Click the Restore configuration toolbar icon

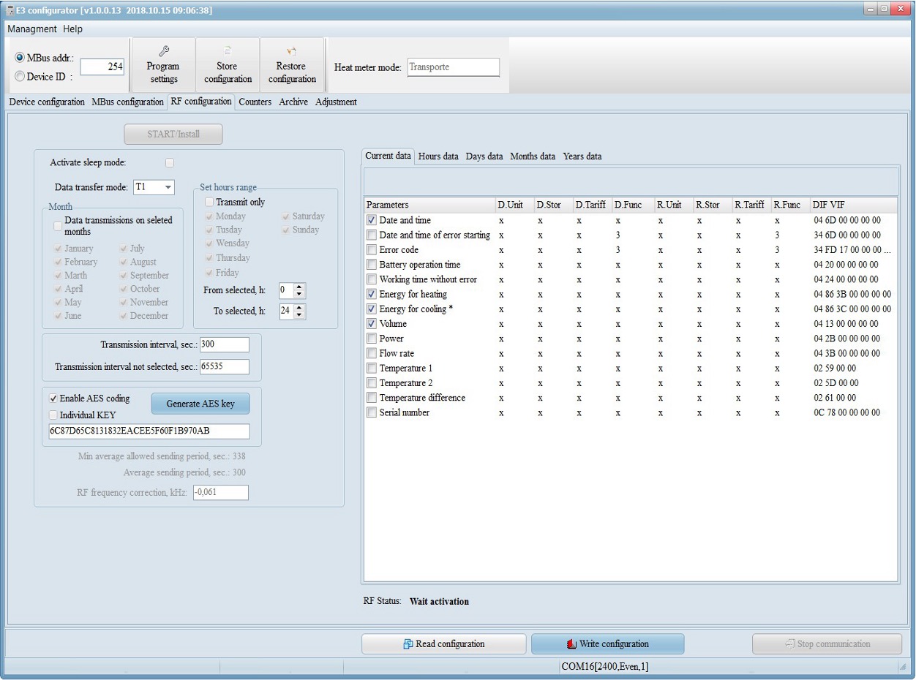291,64
